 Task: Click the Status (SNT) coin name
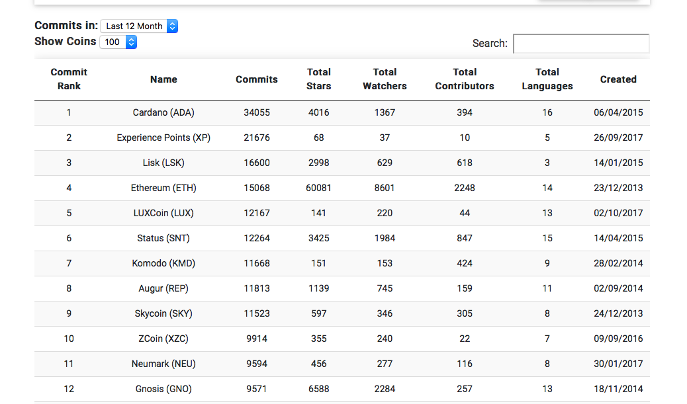(163, 238)
